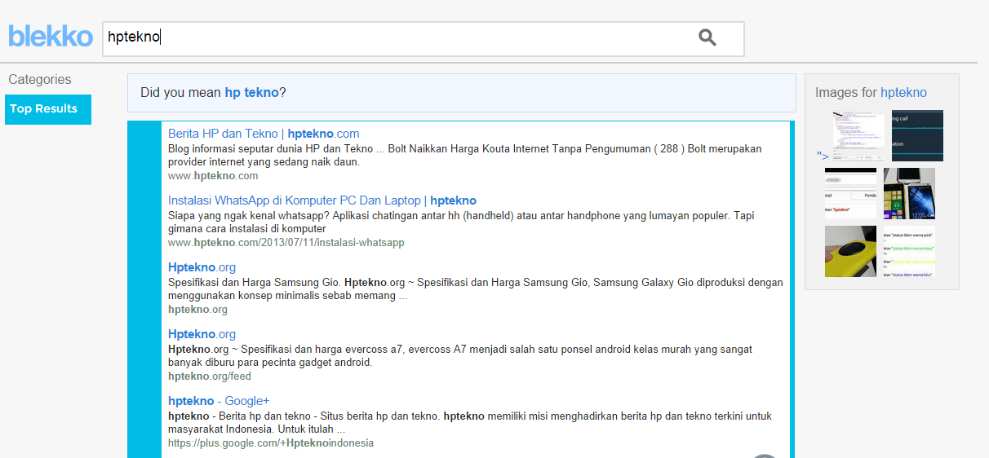Viewport: 989px width, 458px height.
Task: Click the www.hptekno.com URL text
Action: coord(213,176)
